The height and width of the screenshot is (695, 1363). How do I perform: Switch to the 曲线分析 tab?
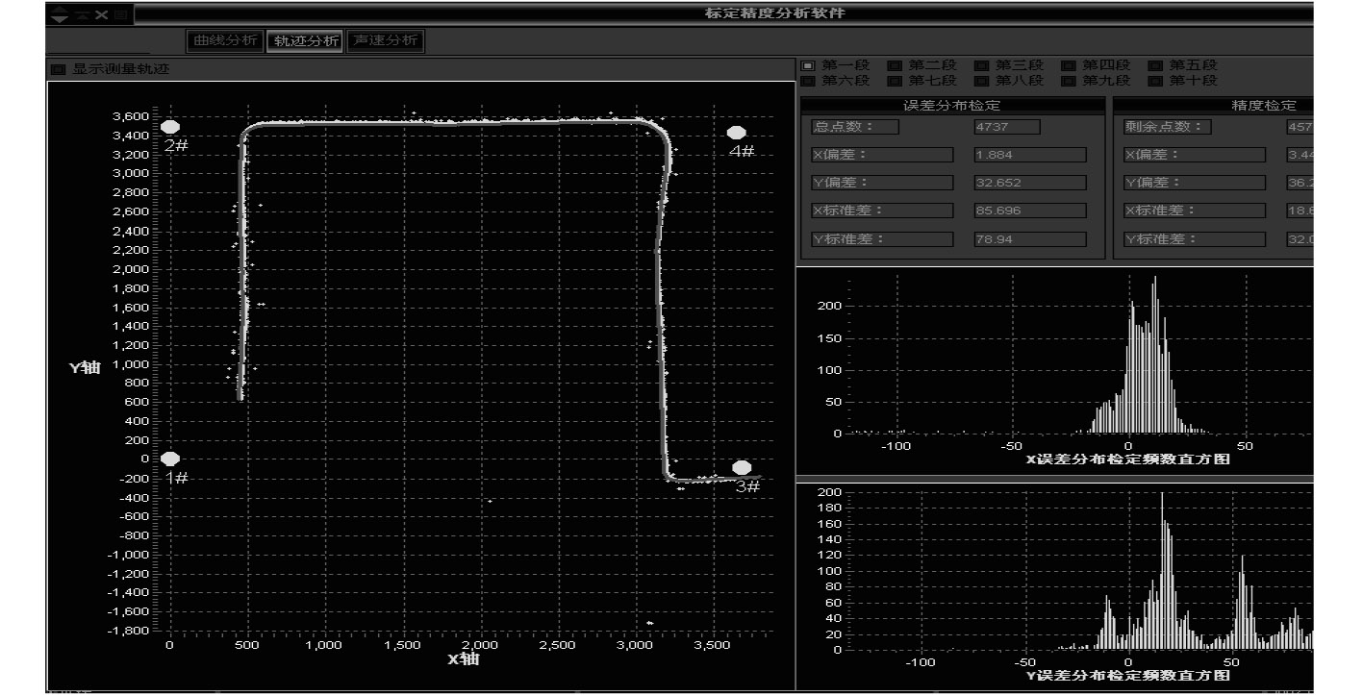click(x=225, y=40)
